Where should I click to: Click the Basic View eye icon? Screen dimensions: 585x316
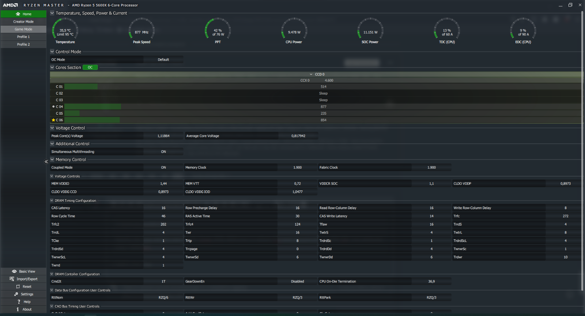tap(14, 271)
